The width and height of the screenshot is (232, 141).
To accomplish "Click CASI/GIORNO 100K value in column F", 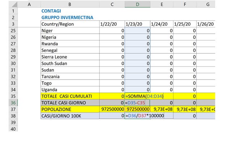I will coord(185,116).
